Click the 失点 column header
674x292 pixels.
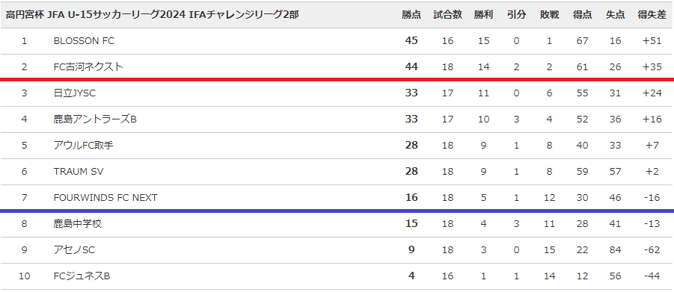pyautogui.click(x=615, y=15)
